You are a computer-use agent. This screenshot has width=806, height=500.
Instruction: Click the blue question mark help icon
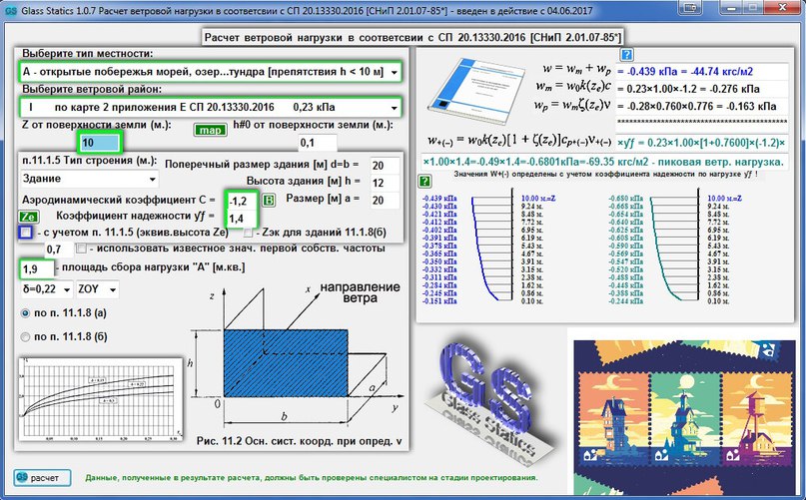click(626, 55)
